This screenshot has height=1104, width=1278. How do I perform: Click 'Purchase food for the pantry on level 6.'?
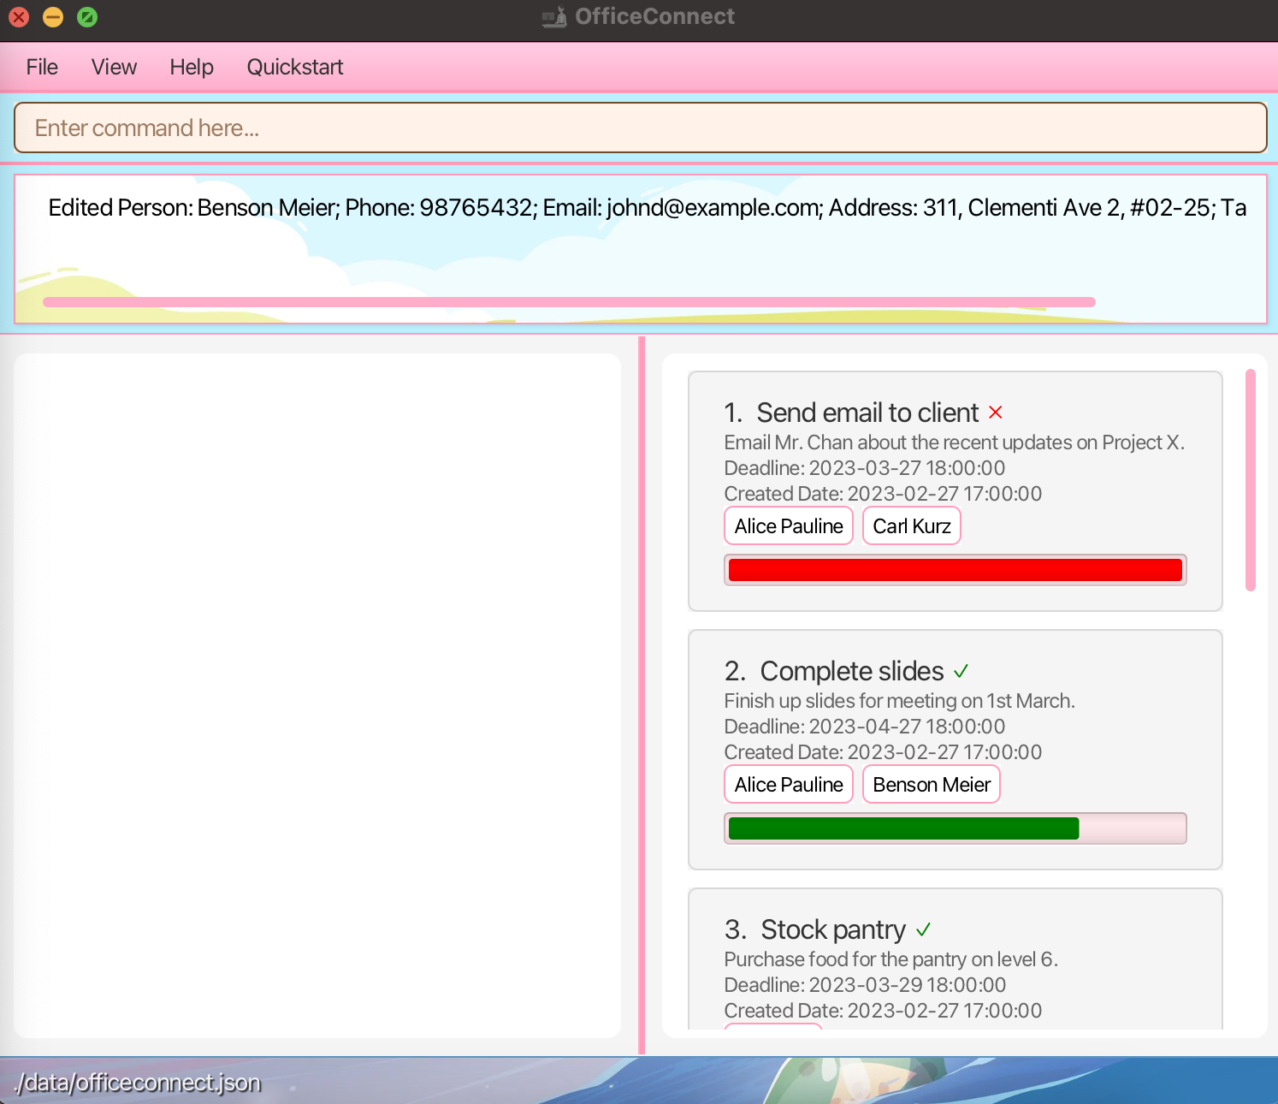[x=890, y=959]
